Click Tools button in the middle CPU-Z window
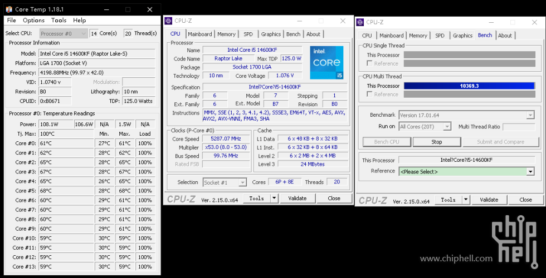This screenshot has width=546, height=278. (257, 198)
